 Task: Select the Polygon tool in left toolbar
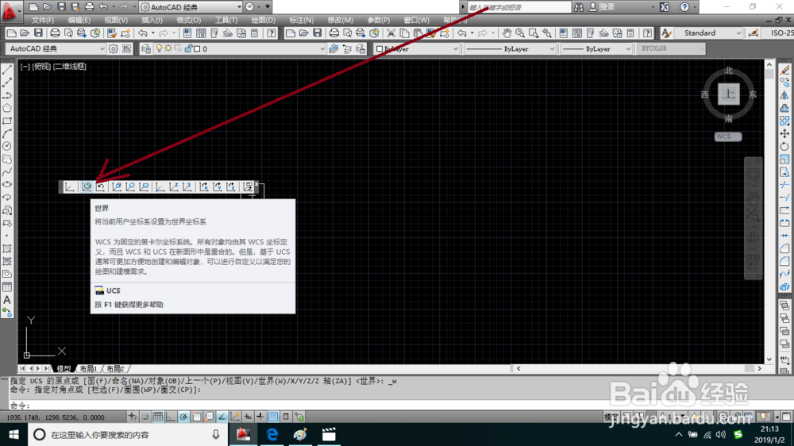(x=7, y=108)
